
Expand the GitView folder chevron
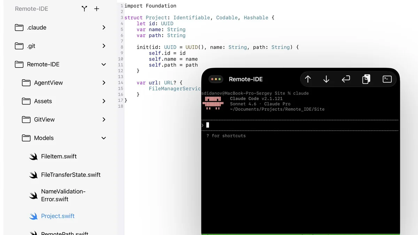coord(104,120)
